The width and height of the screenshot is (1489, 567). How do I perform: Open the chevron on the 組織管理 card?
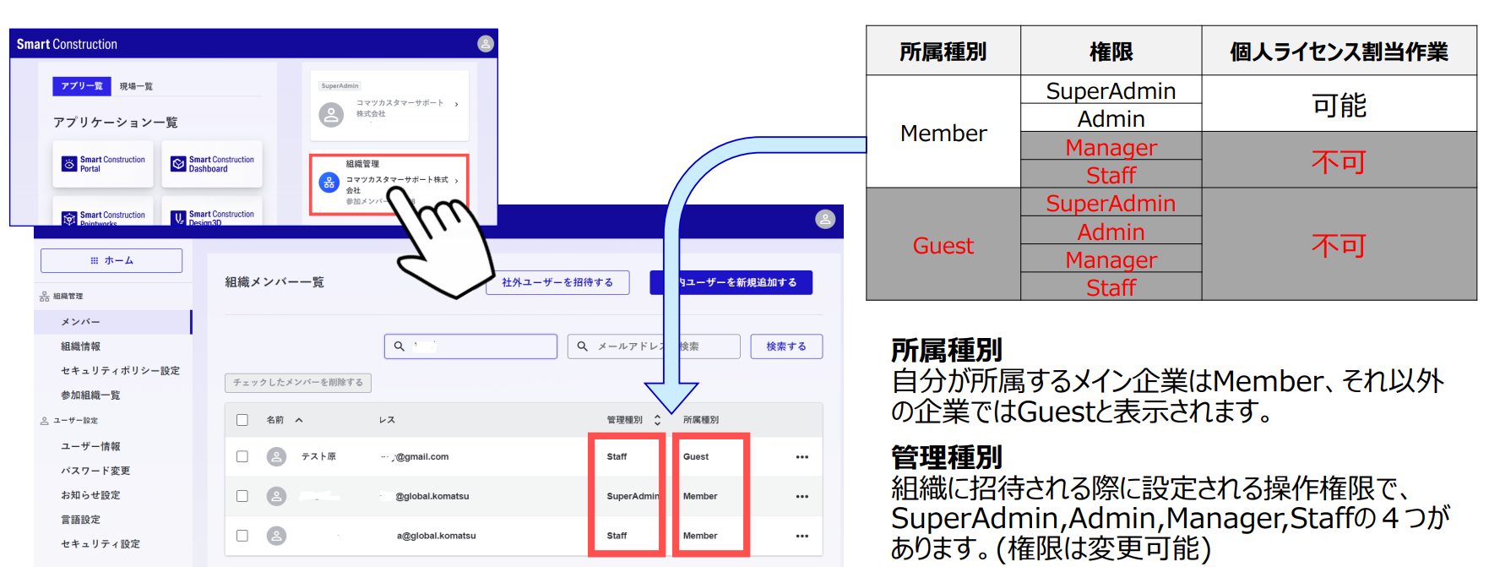tap(456, 181)
